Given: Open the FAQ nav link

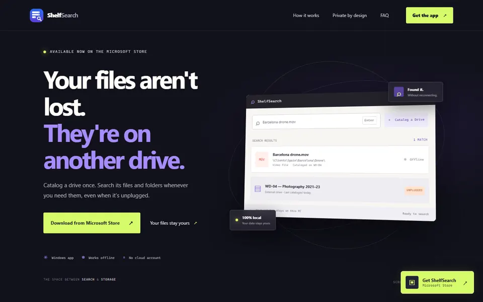Looking at the screenshot, I should (384, 16).
